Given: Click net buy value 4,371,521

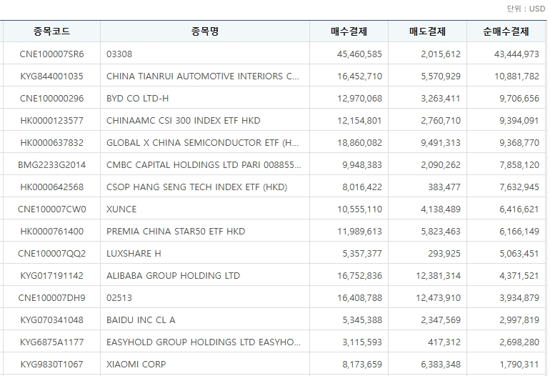Looking at the screenshot, I should [x=519, y=275].
